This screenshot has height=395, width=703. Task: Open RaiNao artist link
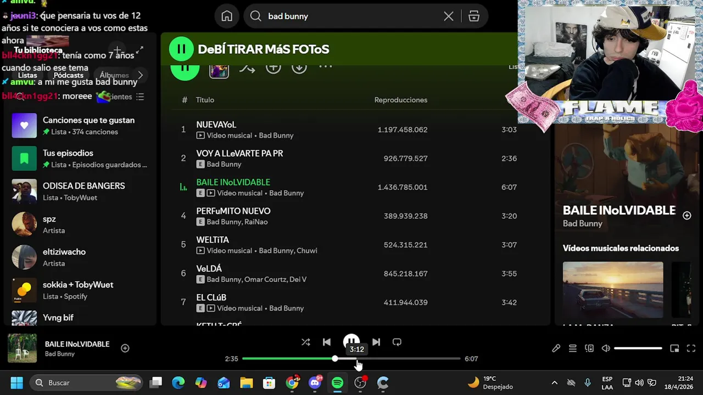pos(256,222)
